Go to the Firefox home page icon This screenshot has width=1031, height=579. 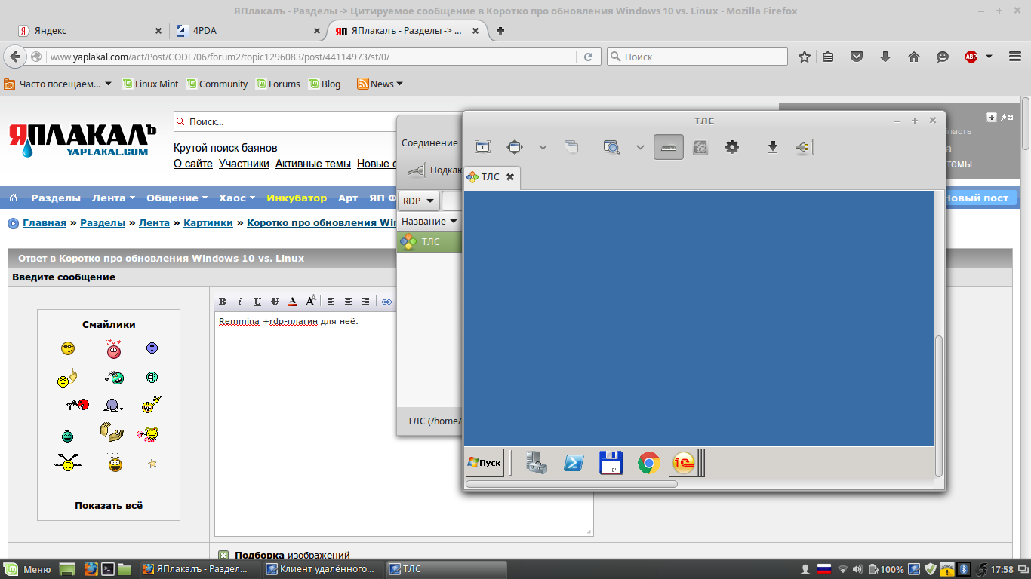point(914,57)
